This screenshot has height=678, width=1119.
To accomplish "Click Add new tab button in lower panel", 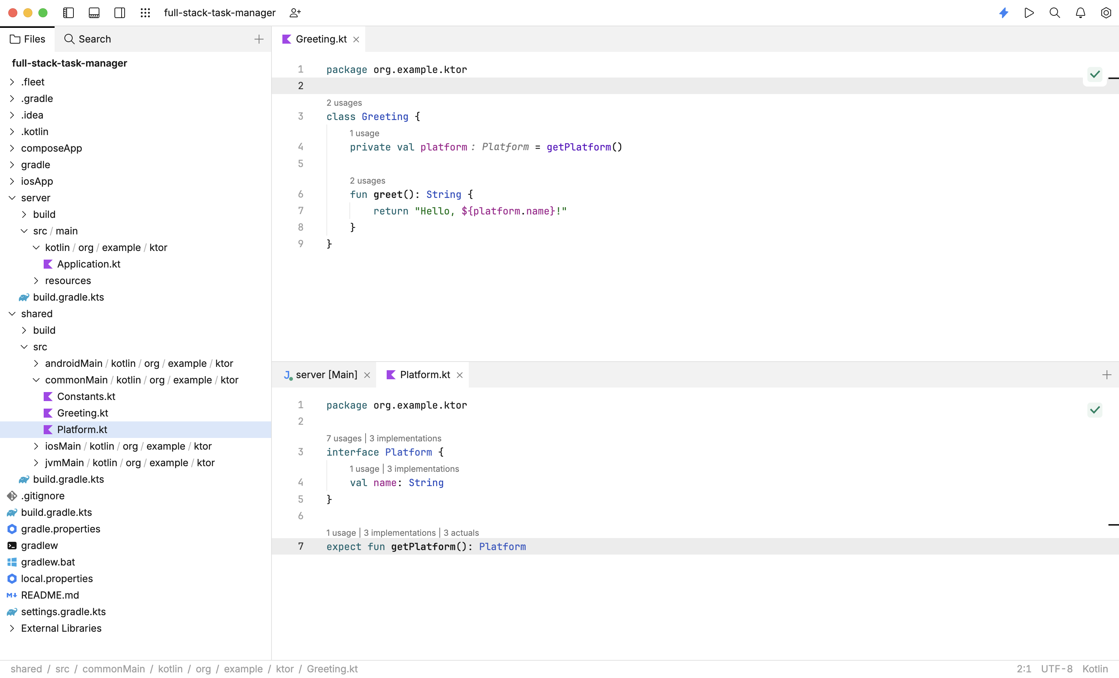I will click(1107, 374).
